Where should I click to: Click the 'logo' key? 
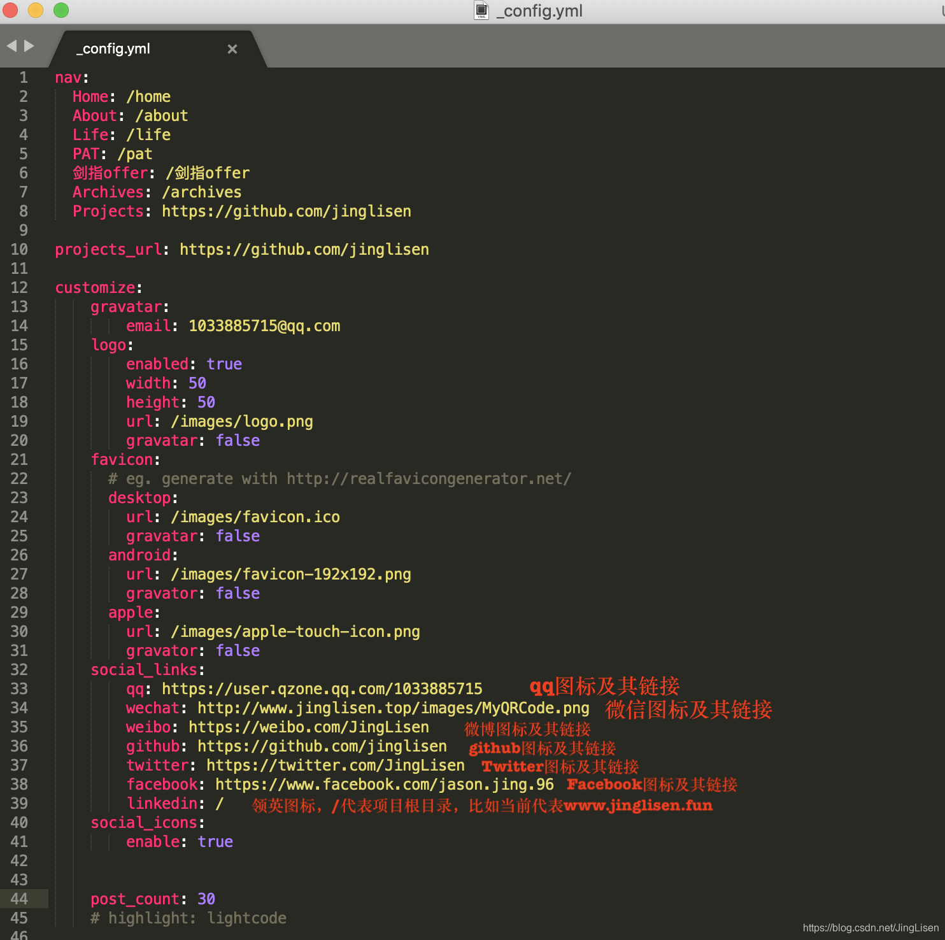tap(108, 345)
